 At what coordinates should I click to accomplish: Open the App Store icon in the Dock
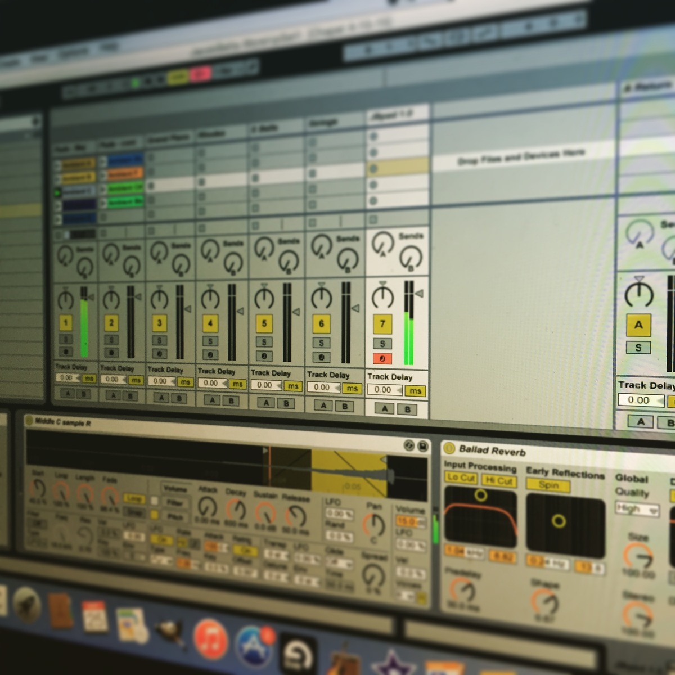coord(255,646)
